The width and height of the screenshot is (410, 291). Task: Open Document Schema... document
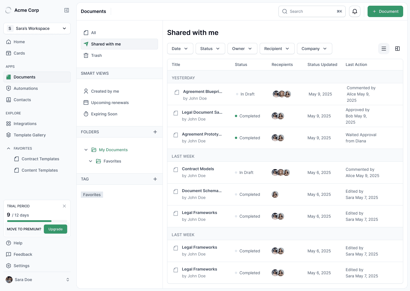tap(202, 191)
